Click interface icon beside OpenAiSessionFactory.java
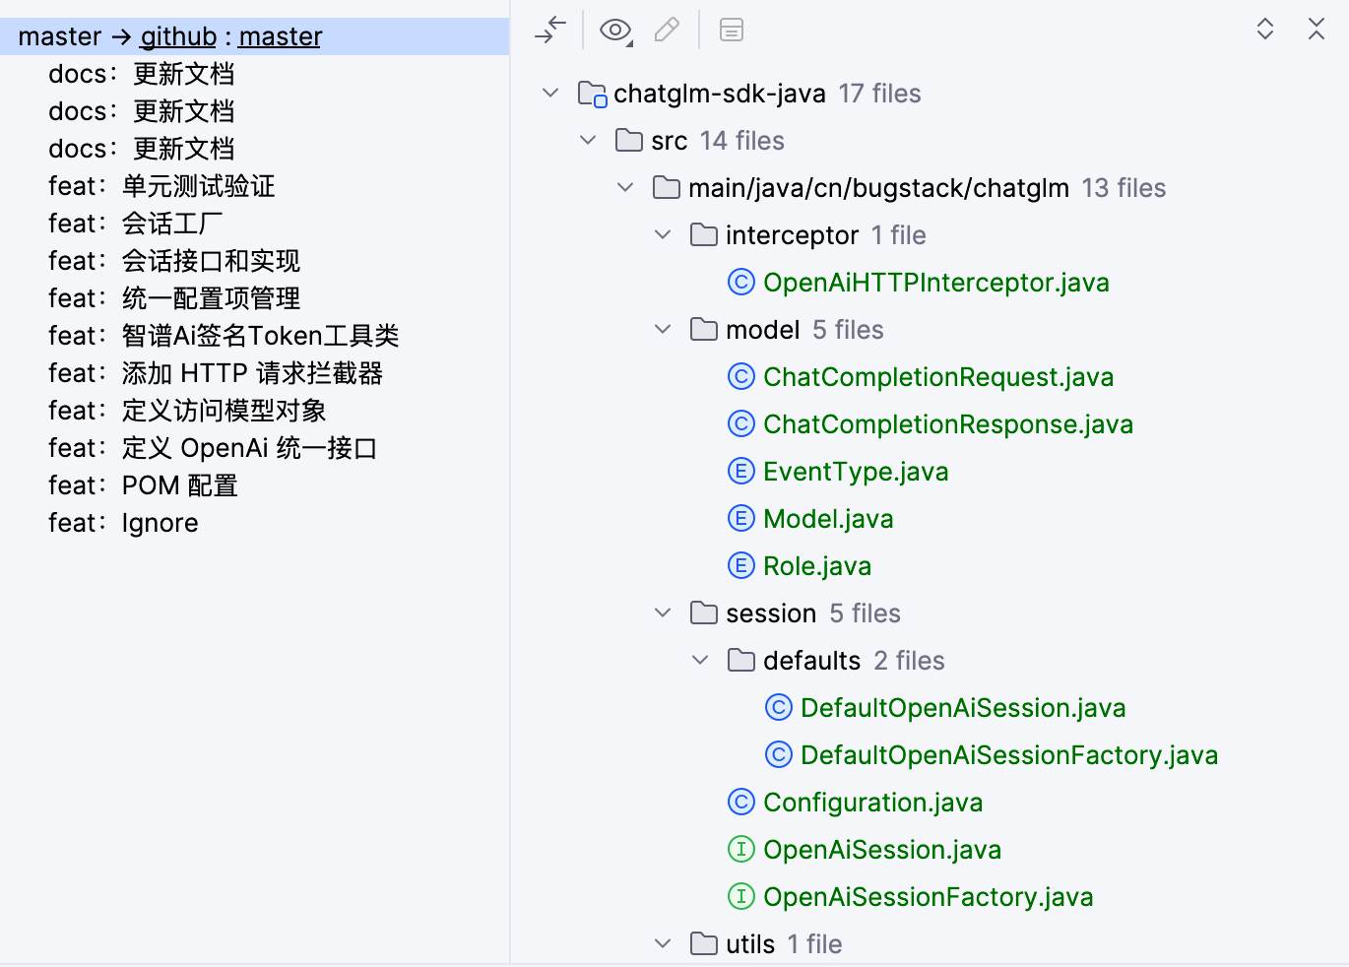This screenshot has width=1349, height=967. point(741,897)
